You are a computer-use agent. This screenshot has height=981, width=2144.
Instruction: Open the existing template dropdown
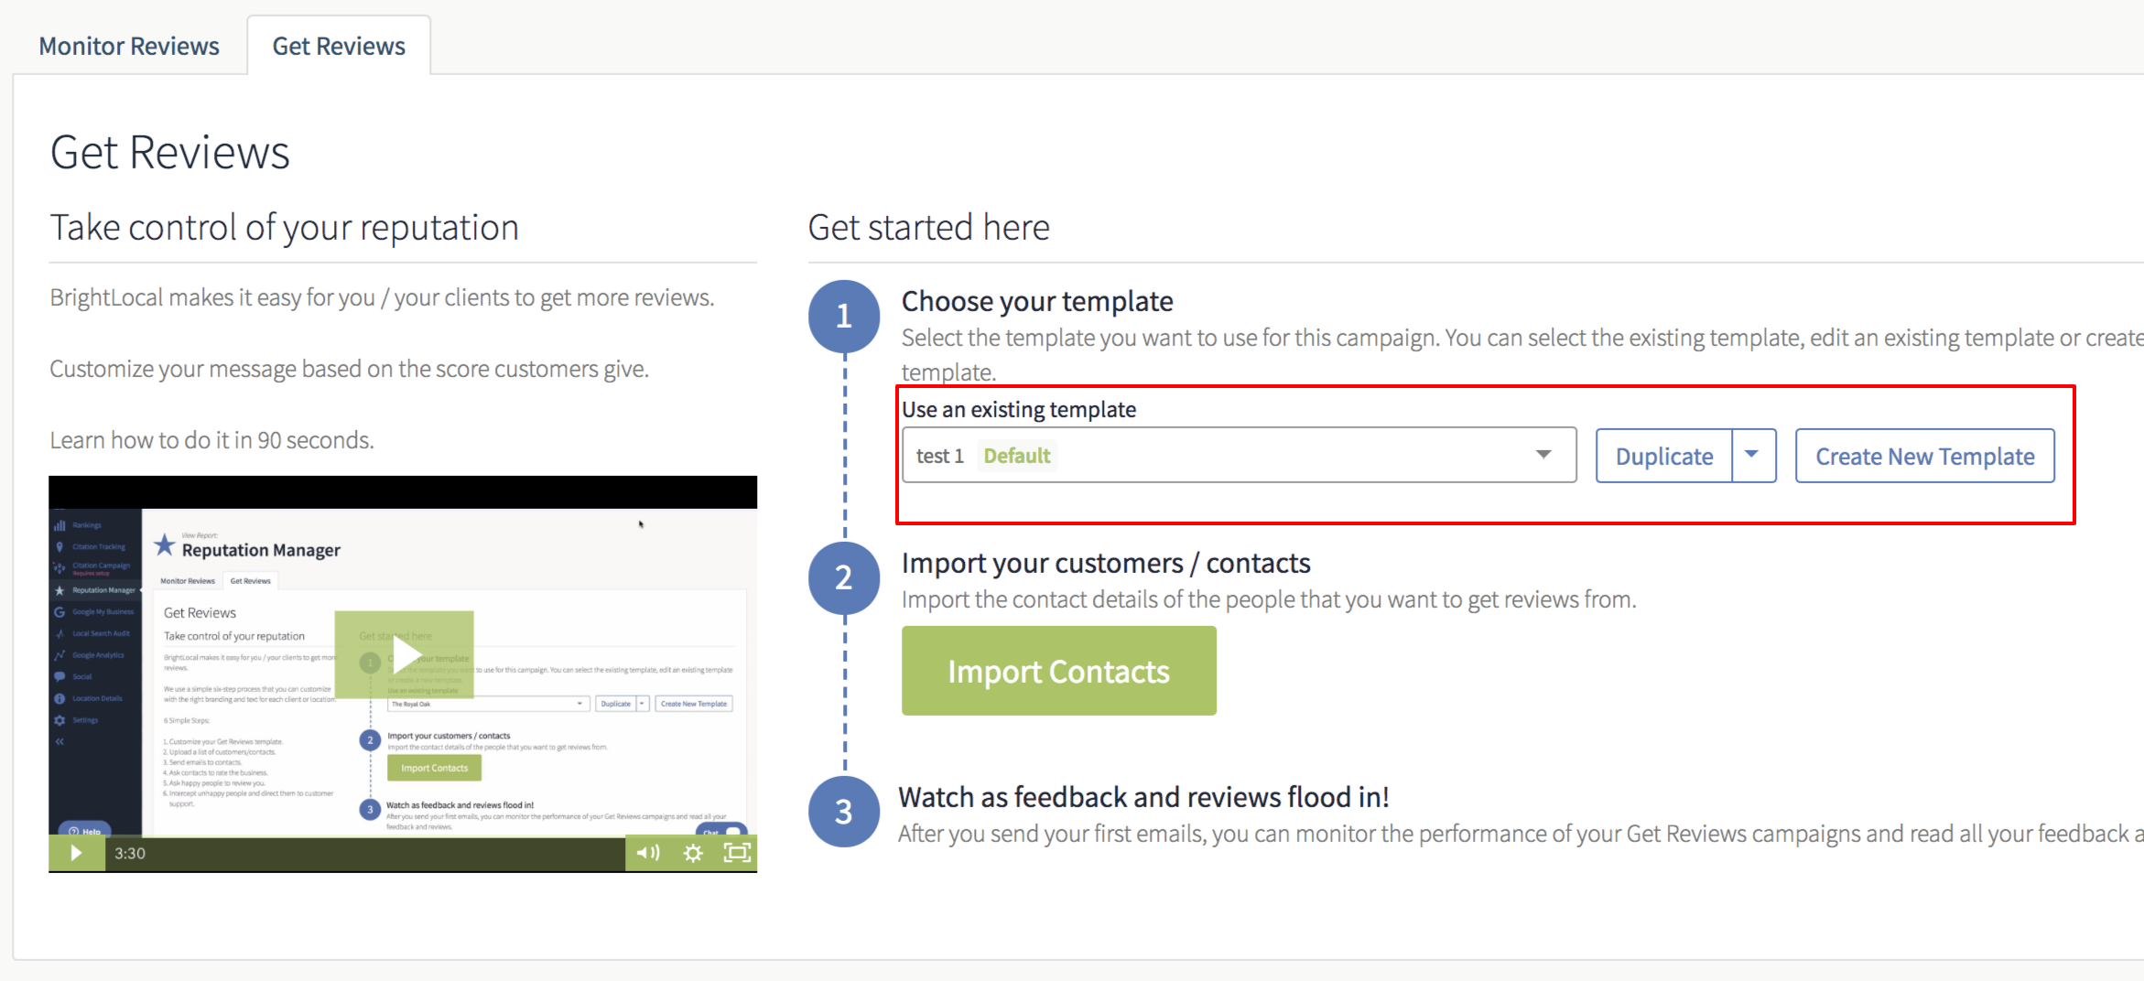coord(1239,455)
